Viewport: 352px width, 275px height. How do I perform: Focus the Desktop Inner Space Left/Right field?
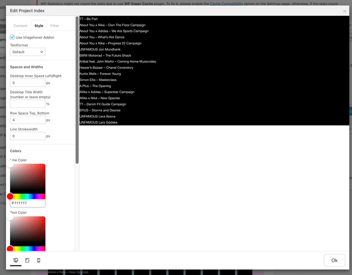click(x=27, y=83)
